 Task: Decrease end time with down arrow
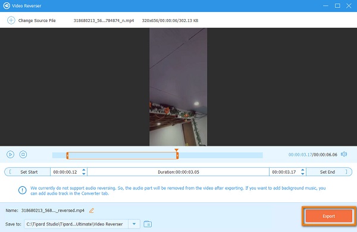point(303,174)
